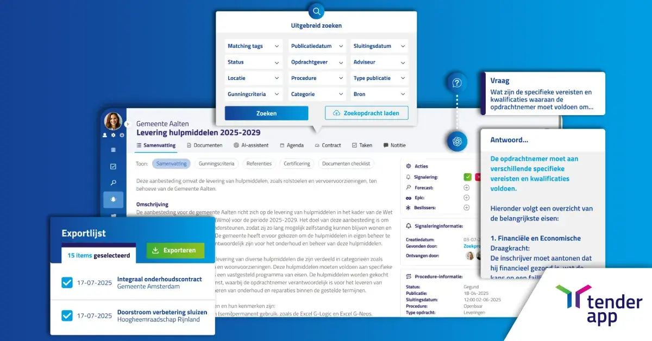
Task: Click the AI assistant round icon
Action: pos(457,141)
